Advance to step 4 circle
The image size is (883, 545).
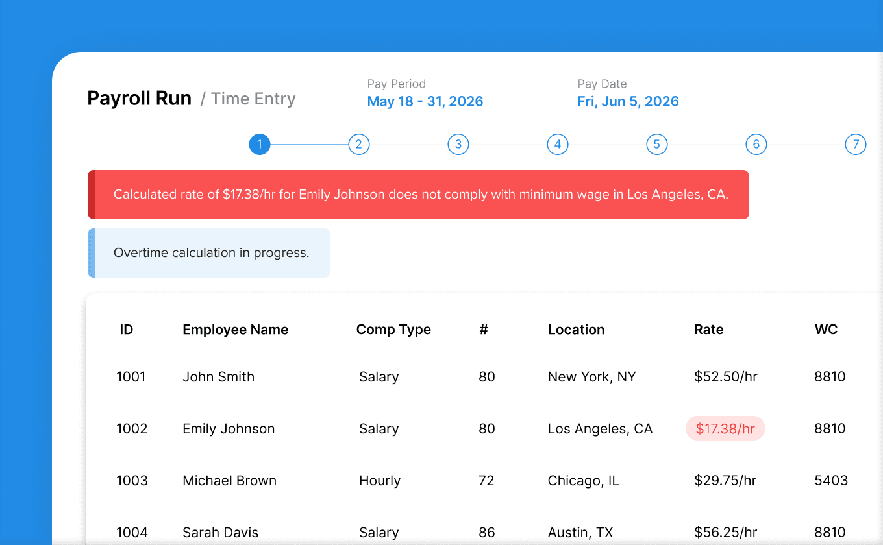557,144
